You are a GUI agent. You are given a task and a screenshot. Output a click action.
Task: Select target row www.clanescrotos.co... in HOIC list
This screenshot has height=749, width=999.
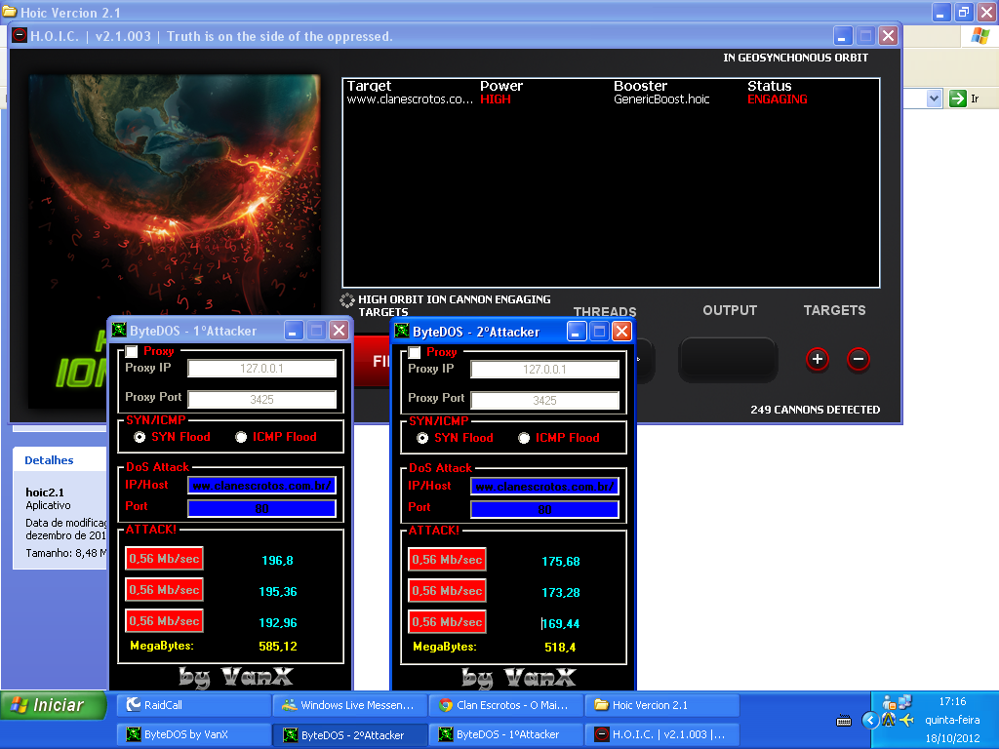410,99
